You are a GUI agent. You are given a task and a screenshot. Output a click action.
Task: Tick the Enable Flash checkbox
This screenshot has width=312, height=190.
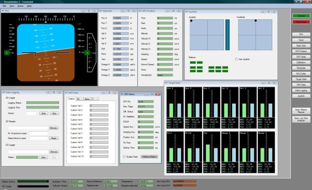pyautogui.click(x=124, y=157)
